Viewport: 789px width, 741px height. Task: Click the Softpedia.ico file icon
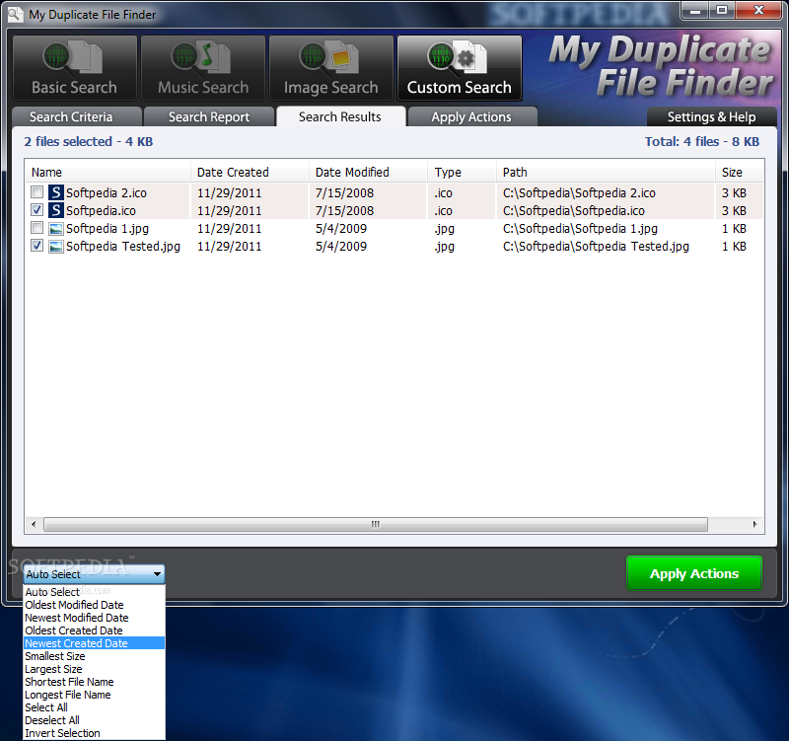[56, 210]
